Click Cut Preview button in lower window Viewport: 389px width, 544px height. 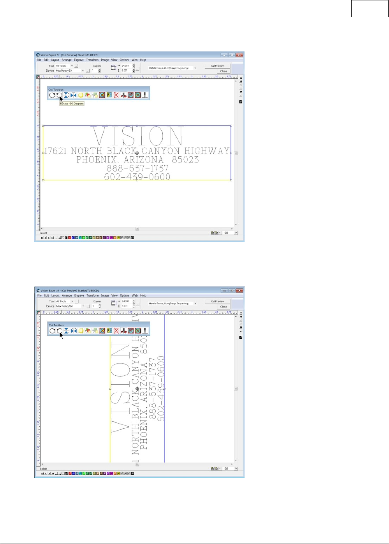218,301
